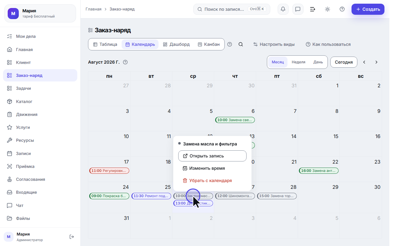Image resolution: width=394 pixels, height=246 pixels.
Task: Open notifications bell icon
Action: (283, 9)
